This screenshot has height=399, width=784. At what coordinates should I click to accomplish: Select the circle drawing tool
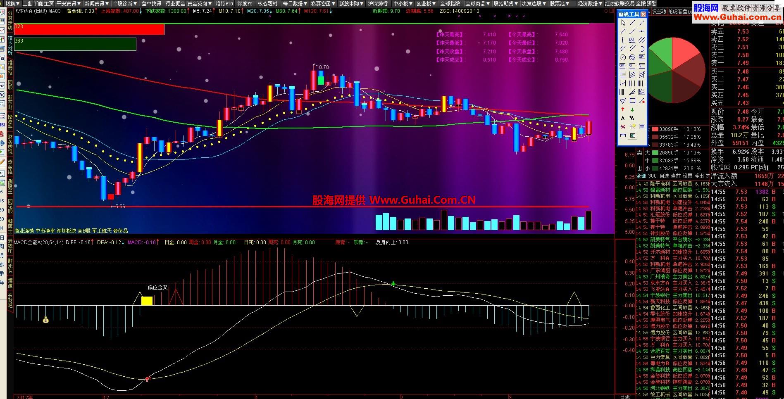(x=623, y=57)
